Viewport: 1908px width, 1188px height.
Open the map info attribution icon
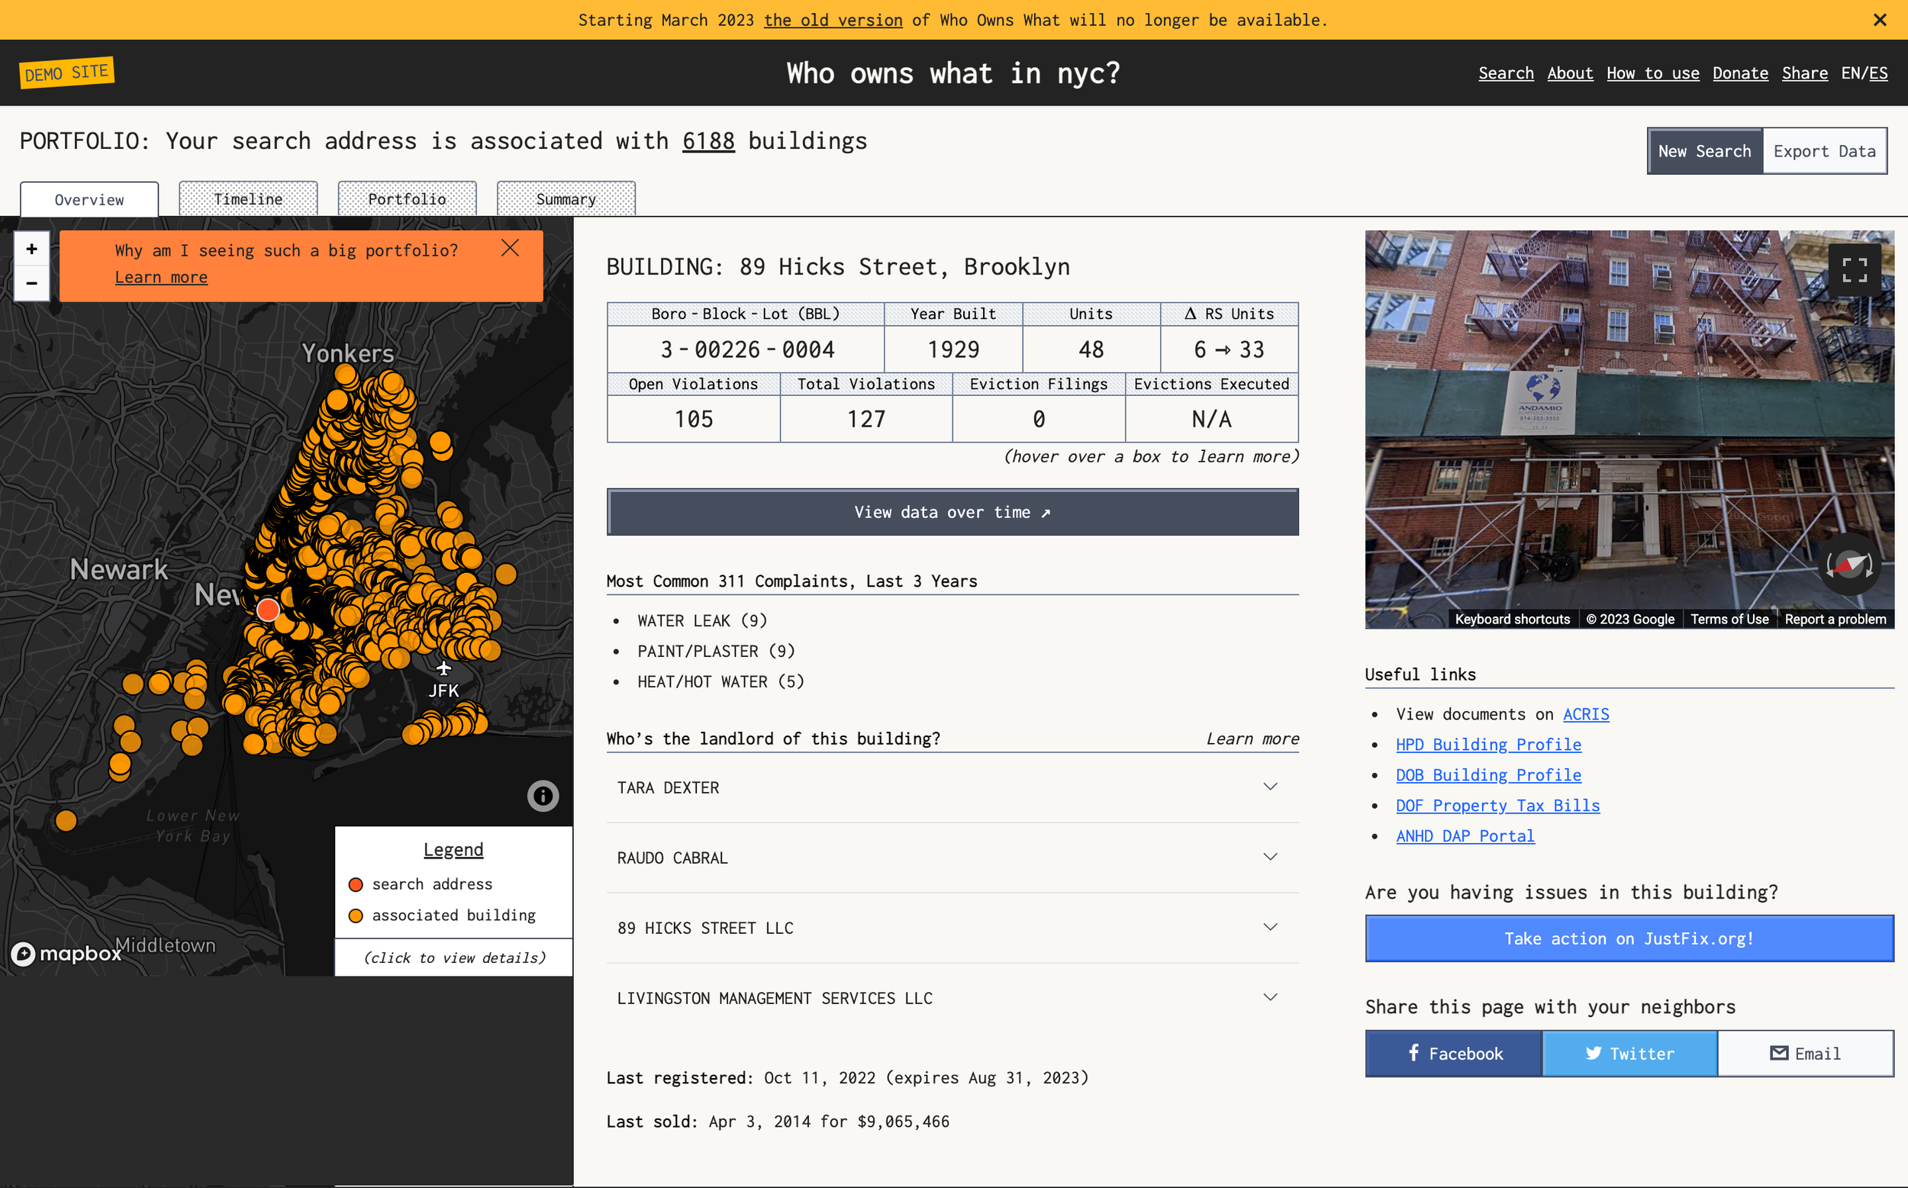pos(542,796)
